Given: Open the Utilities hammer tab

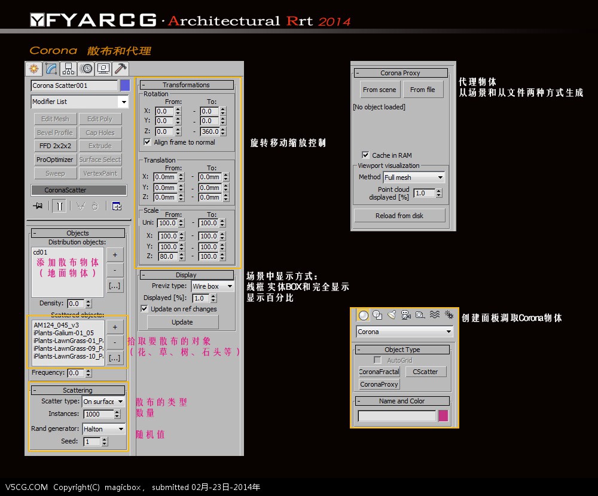Looking at the screenshot, I should coord(121,69).
